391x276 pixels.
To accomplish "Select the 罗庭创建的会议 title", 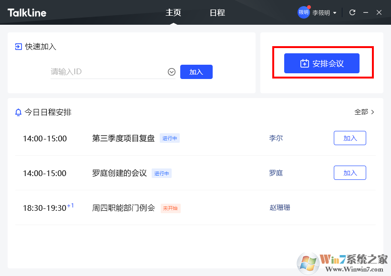I will (119, 173).
